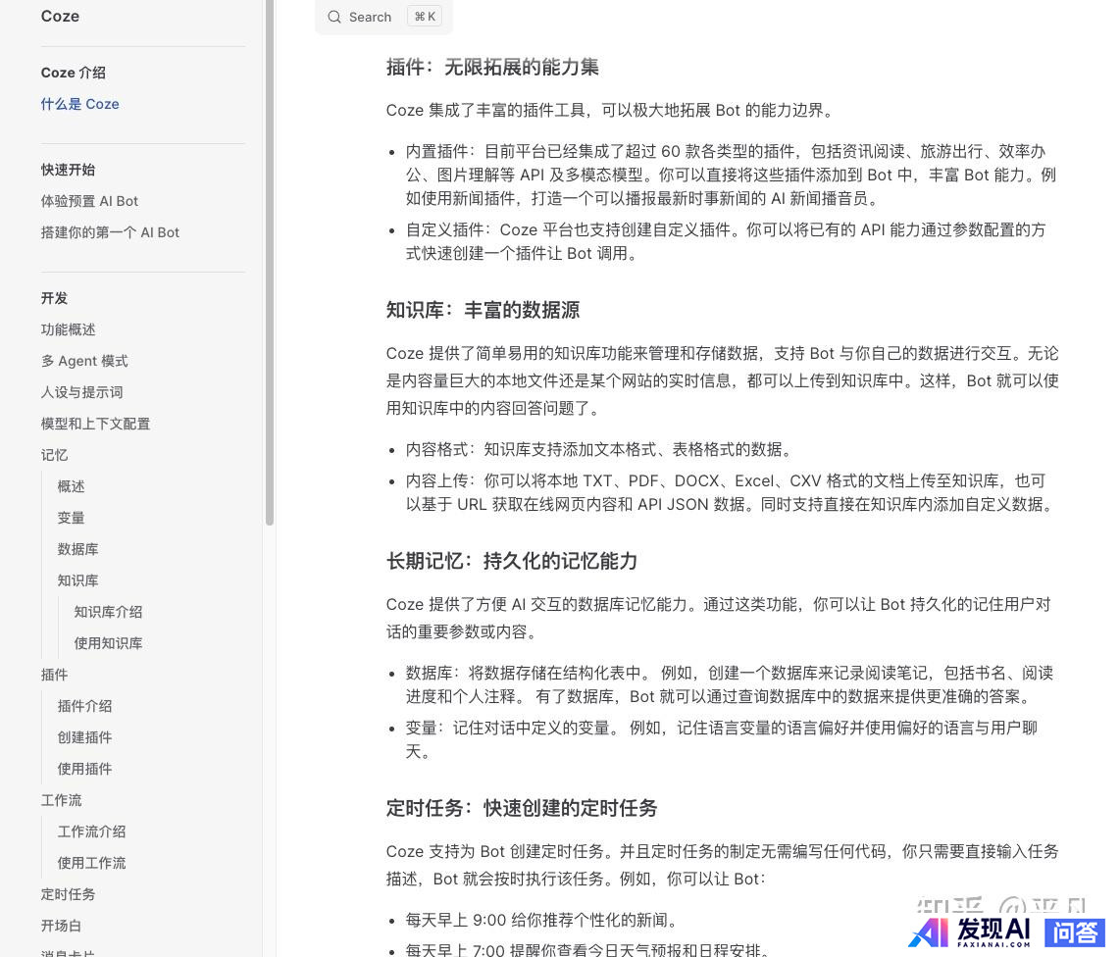Open the 多 Agent 模式 page
1120x957 pixels.
coord(84,361)
